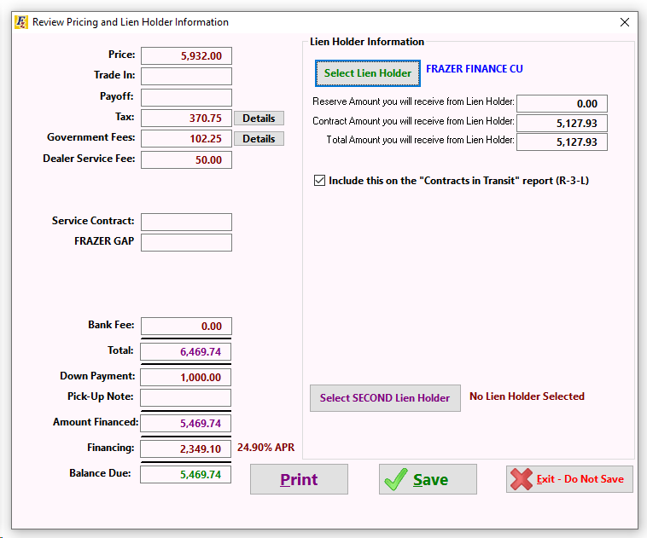This screenshot has width=647, height=538.
Task: Click the Frazer app icon in title bar
Action: (21, 22)
